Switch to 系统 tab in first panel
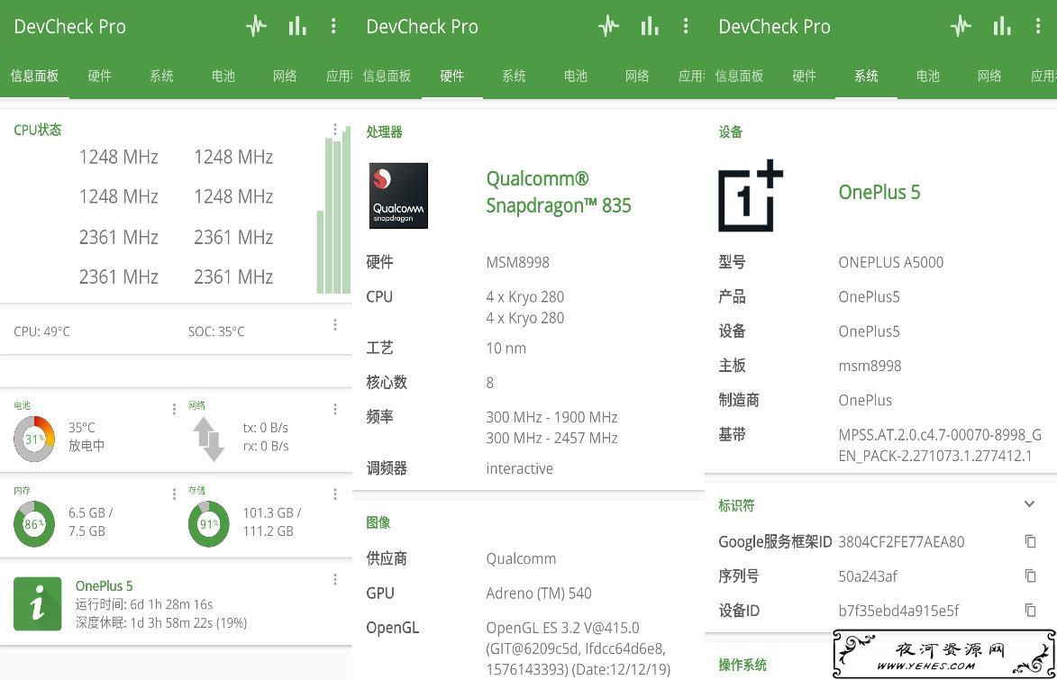The height and width of the screenshot is (680, 1057). point(162,76)
